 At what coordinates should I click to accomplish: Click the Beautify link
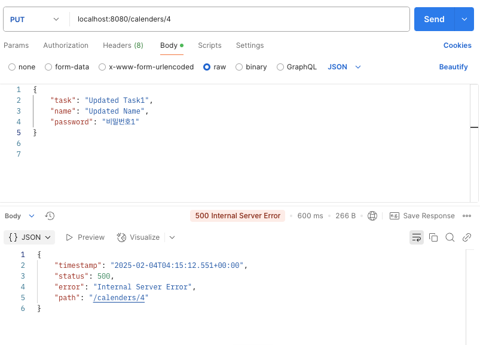click(x=453, y=67)
